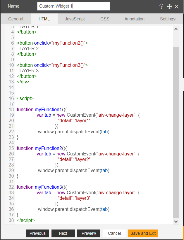Click Save and Exit
This screenshot has height=240, width=184.
click(x=143, y=233)
